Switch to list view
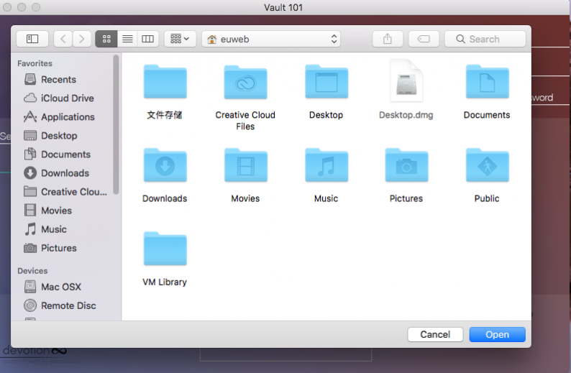 click(x=127, y=39)
